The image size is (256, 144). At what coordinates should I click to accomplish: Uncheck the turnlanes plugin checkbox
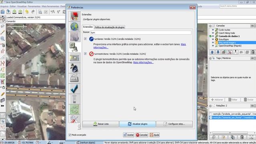pos(85,39)
